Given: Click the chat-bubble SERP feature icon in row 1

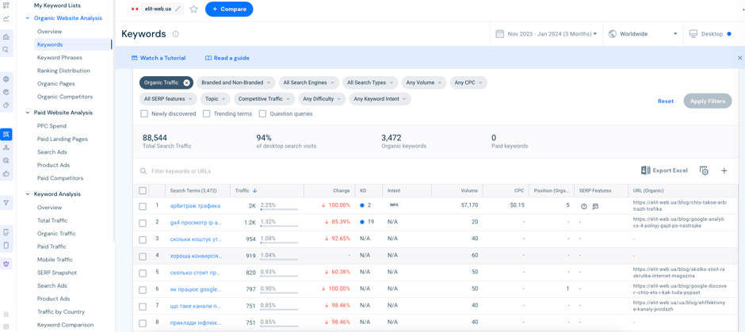Looking at the screenshot, I should tap(595, 206).
